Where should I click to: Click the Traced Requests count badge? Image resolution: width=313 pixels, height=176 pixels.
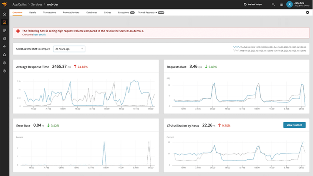161,12
